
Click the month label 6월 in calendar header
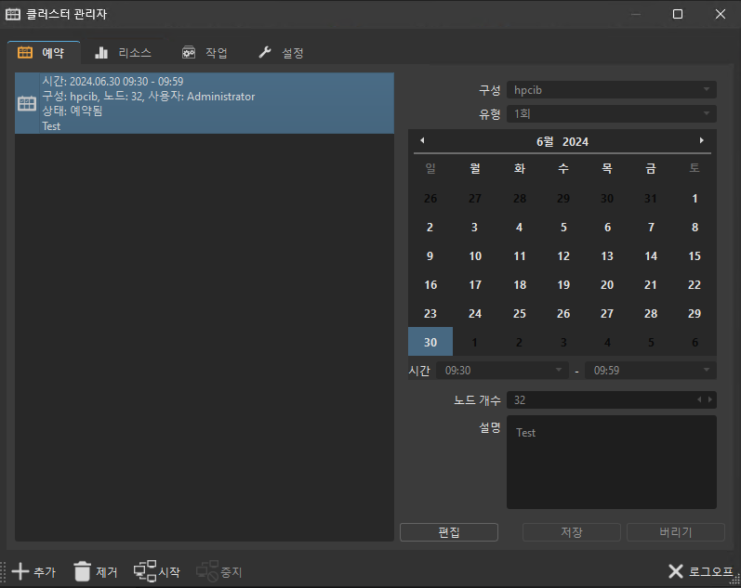(545, 142)
